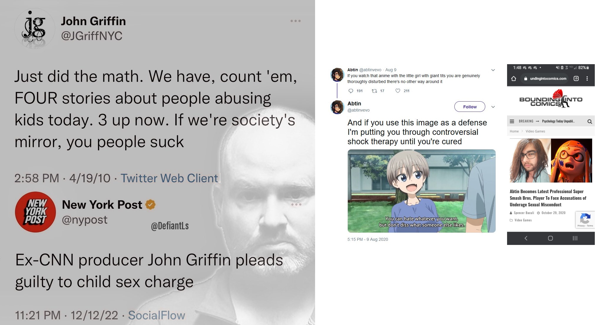
Task: Click the retweet icon showing 17
Action: point(374,91)
